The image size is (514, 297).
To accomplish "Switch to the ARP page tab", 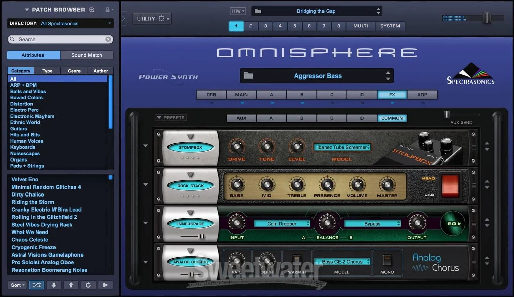I will pyautogui.click(x=422, y=95).
